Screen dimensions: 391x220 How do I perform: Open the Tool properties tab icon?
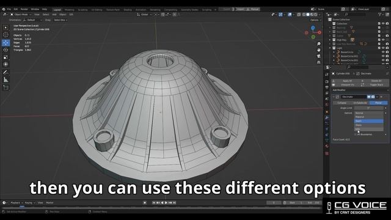[x=327, y=74]
